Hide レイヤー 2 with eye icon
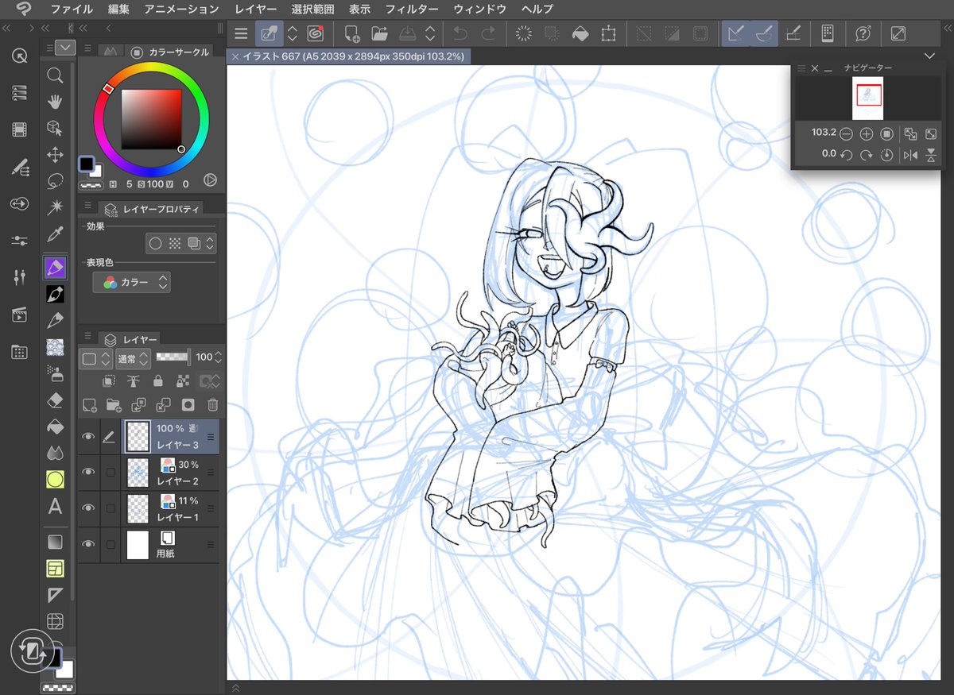This screenshot has height=695, width=954. pyautogui.click(x=88, y=473)
